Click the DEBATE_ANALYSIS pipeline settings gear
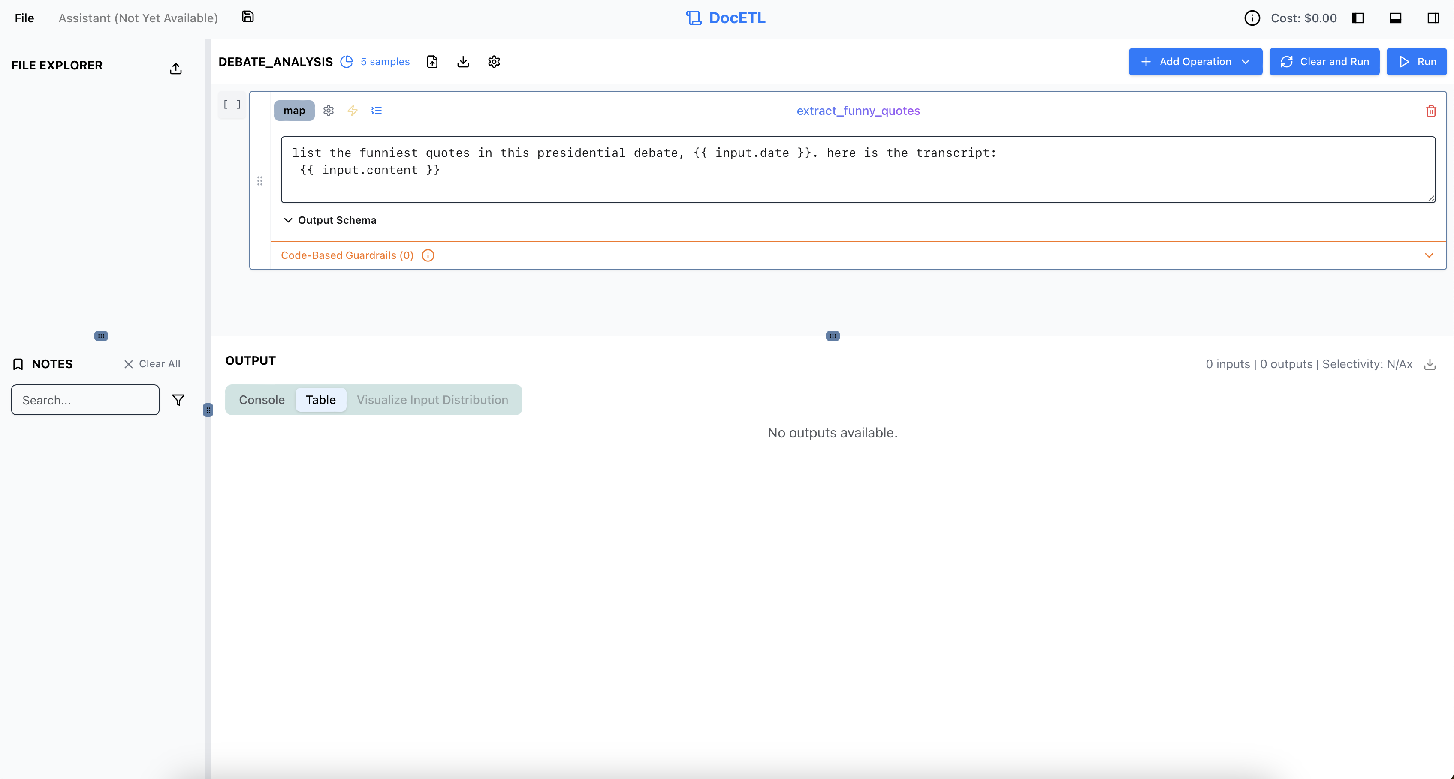Screen dimensions: 1454x779 [x=494, y=61]
